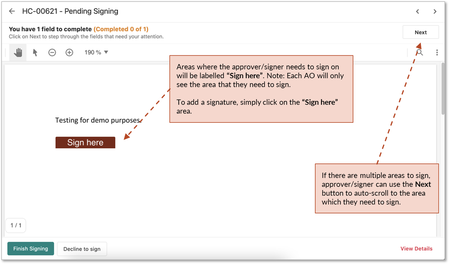Open the three-dot more options menu
Image resolution: width=449 pixels, height=264 pixels.
pyautogui.click(x=437, y=52)
